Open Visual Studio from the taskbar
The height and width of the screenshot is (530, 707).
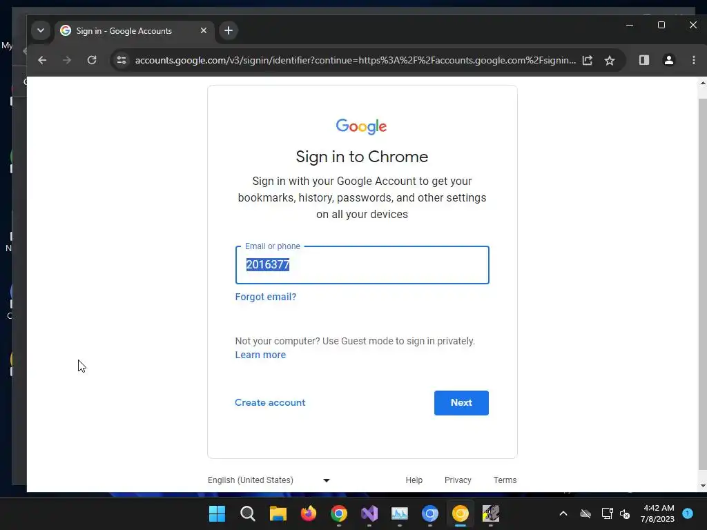coord(369,513)
